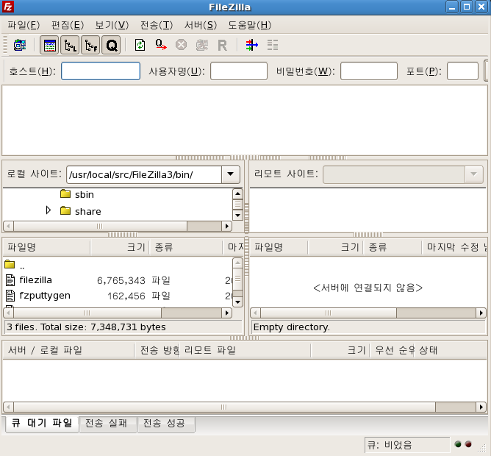Screen dimensions: 491x456
Task: Sort local files by 파일명 column
Action: [46, 247]
